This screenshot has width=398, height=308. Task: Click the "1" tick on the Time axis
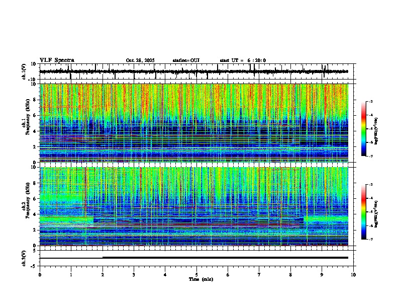point(71,275)
